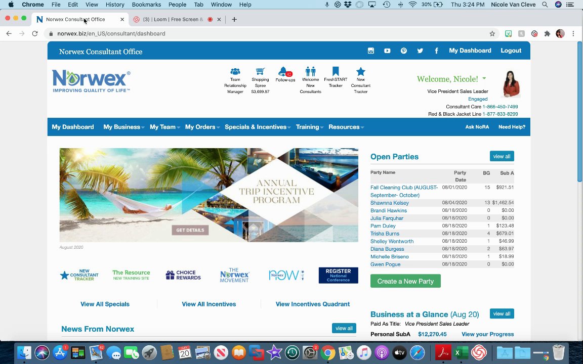Image resolution: width=583 pixels, height=364 pixels.
Task: Open the Music app in dock
Action: pyautogui.click(x=364, y=352)
